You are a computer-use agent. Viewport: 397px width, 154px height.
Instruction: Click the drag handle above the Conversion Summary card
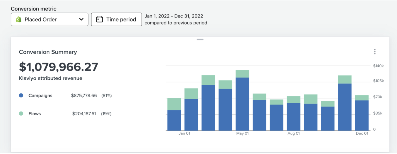200,39
